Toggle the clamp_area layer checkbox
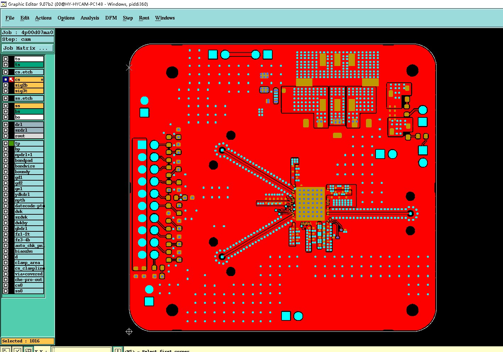Screen dimensions: 503x352 (6, 263)
